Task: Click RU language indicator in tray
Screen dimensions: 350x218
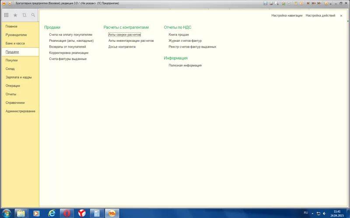Action: point(306,213)
